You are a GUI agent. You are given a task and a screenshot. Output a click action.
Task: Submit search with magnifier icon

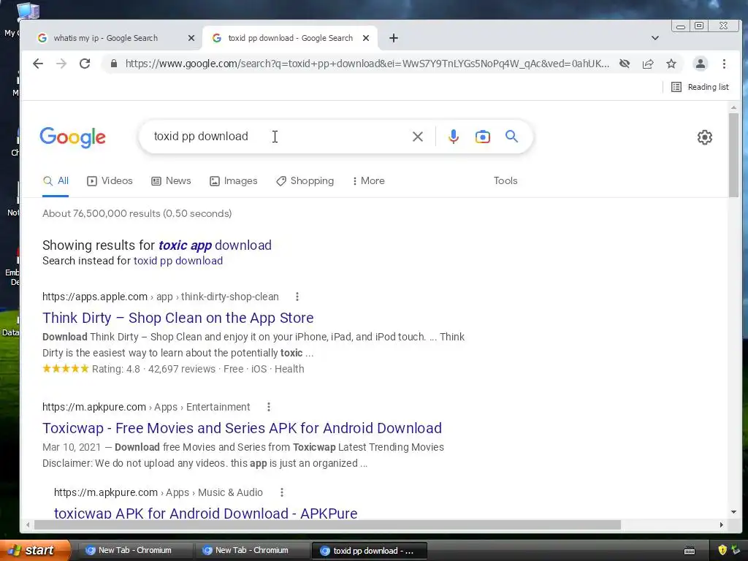point(511,137)
